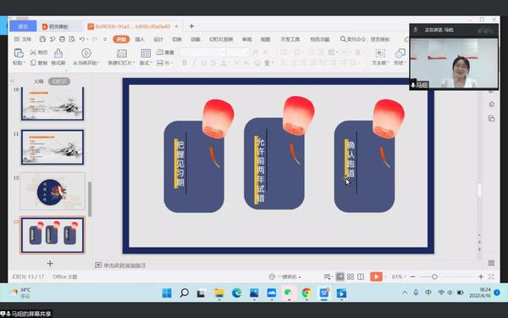The height and width of the screenshot is (318, 508).
Task: Click the new slide icon in the ribbon
Action: point(121,53)
